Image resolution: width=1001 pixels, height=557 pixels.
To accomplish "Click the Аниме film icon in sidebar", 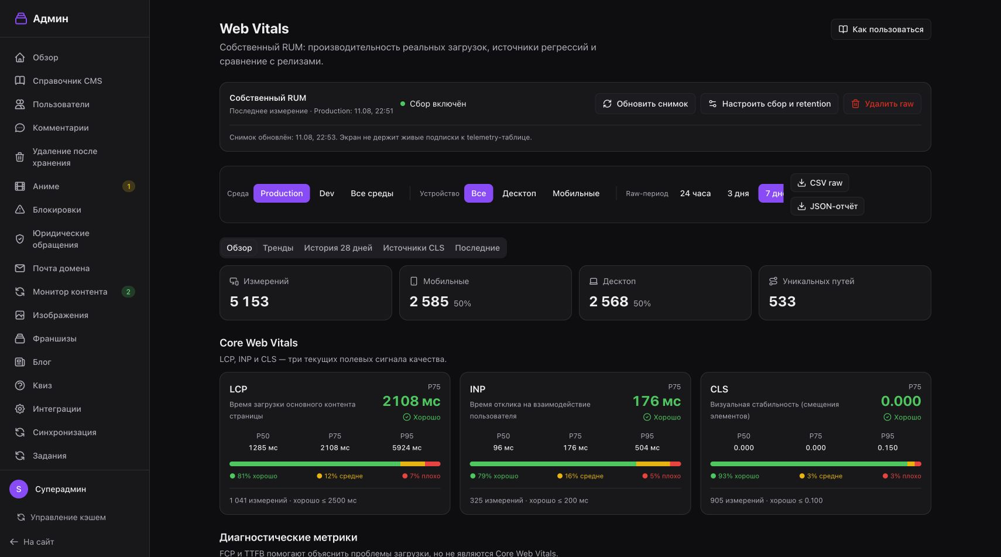I will tap(20, 186).
